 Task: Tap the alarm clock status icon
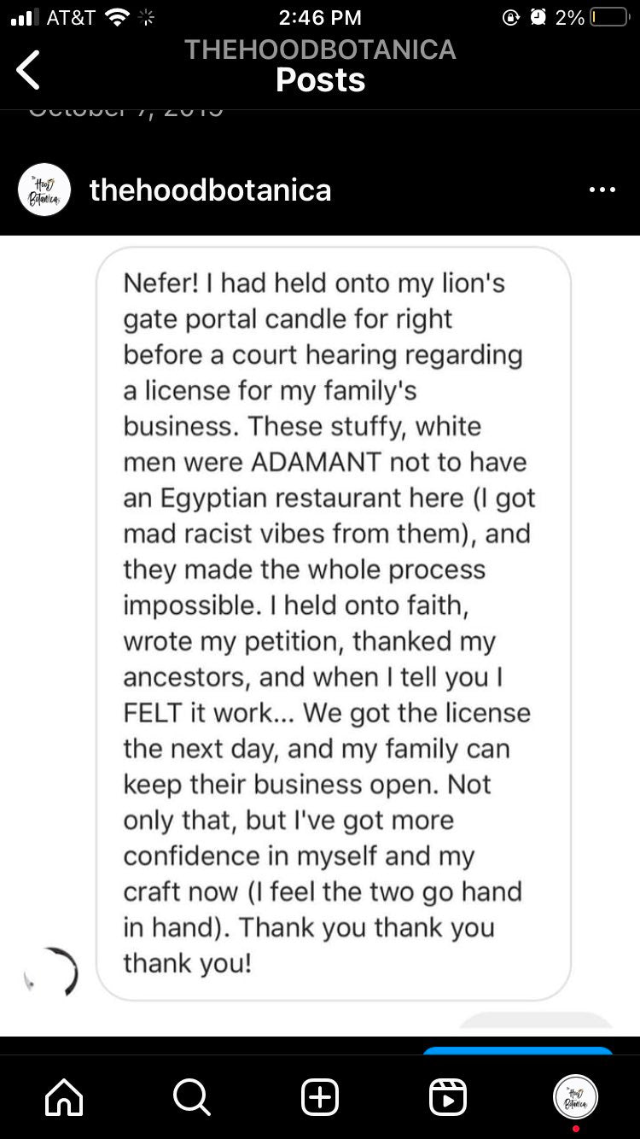click(x=538, y=17)
